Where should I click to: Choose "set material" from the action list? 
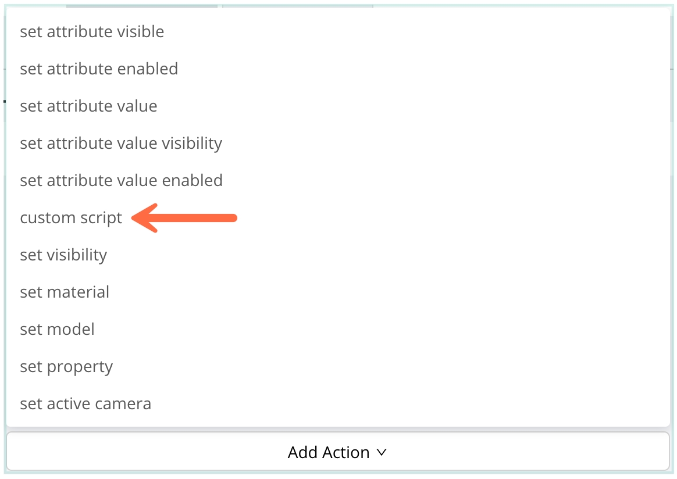65,292
